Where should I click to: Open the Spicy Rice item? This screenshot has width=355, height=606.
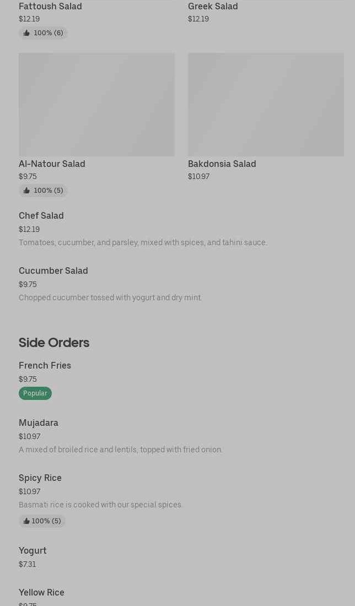click(x=40, y=478)
